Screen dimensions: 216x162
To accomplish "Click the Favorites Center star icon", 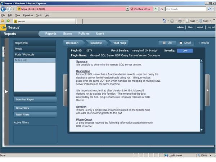I will click(x=3, y=21).
